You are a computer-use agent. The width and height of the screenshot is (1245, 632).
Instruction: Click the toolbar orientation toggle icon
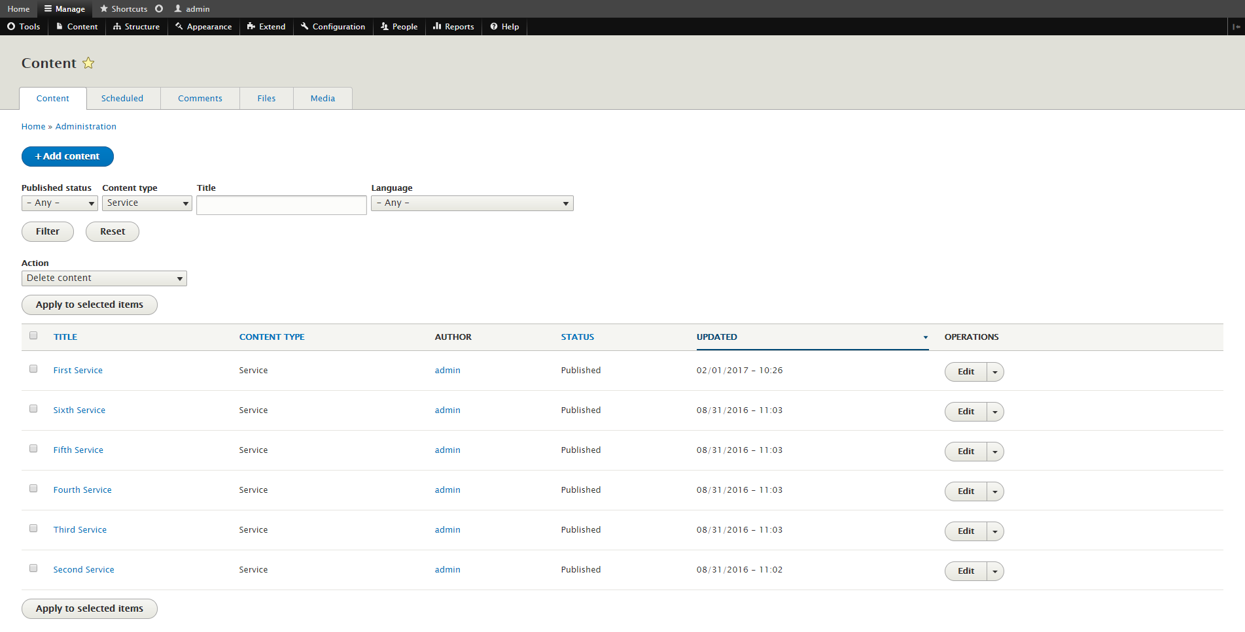click(1236, 27)
